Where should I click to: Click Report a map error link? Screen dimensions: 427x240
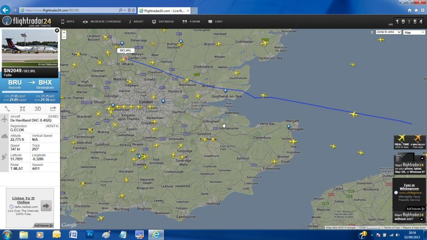click(x=414, y=227)
